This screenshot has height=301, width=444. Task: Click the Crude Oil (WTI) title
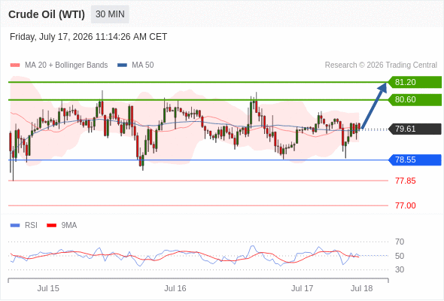(x=47, y=14)
